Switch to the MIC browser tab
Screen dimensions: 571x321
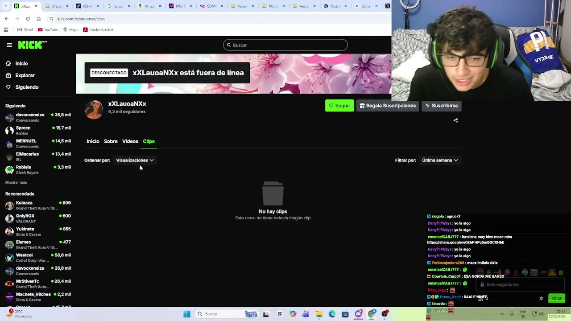coord(180,6)
